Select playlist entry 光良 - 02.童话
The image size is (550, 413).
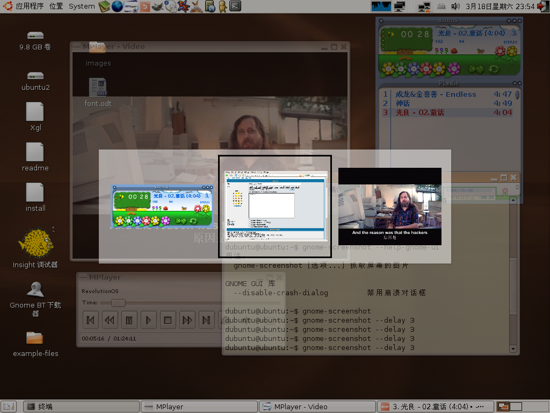[447, 112]
